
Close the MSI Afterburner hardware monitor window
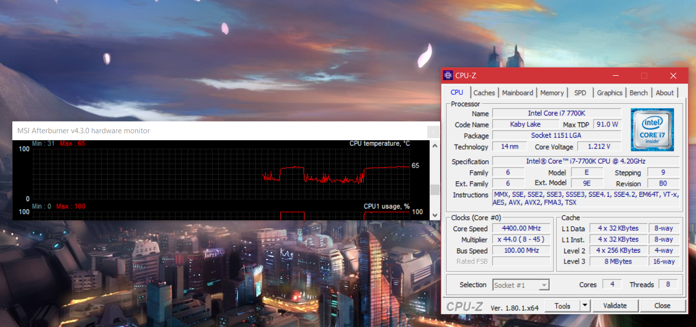(433, 131)
